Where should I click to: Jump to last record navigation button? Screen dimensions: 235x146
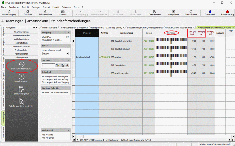pyautogui.click(x=233, y=140)
